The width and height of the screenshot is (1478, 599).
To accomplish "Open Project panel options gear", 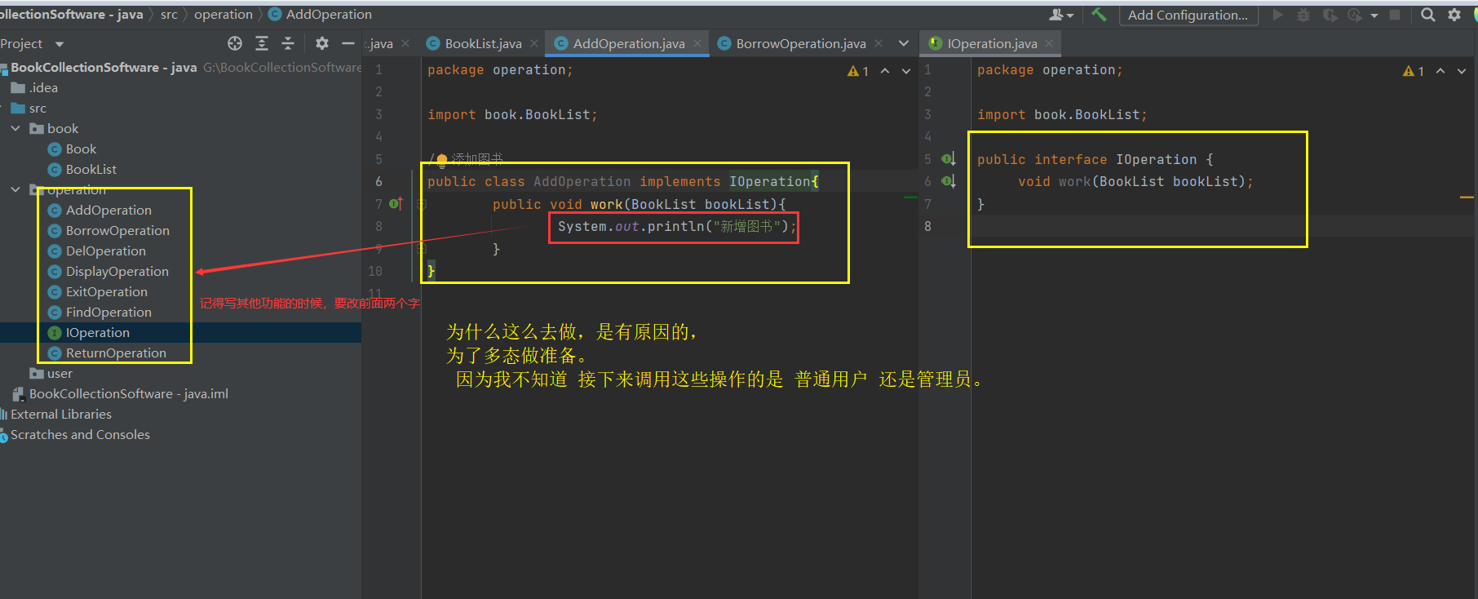I will 322,43.
